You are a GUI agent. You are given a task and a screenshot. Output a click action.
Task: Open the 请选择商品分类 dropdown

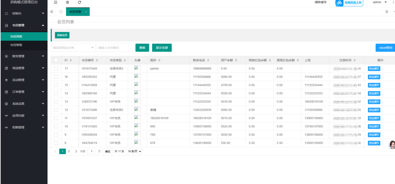[x=73, y=48]
